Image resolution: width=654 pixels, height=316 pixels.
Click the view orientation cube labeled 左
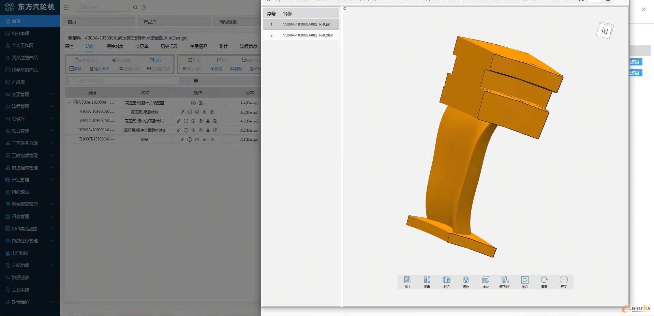[605, 30]
